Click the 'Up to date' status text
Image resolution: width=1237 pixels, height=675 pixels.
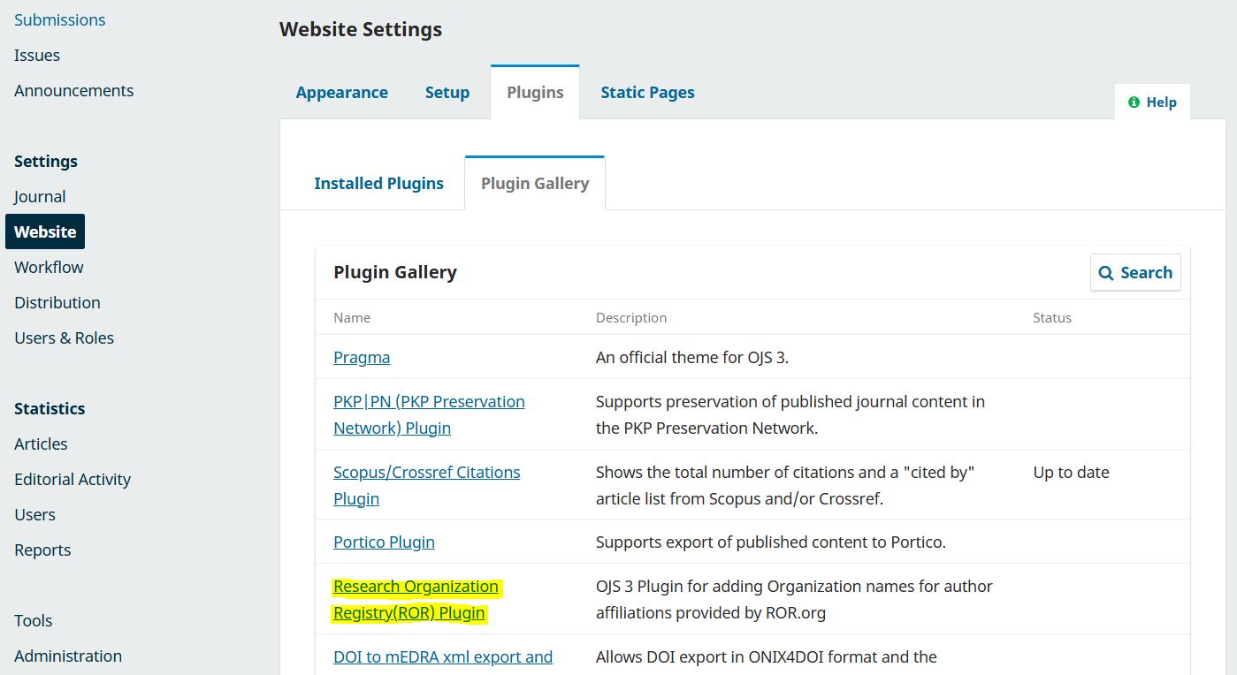tap(1071, 472)
